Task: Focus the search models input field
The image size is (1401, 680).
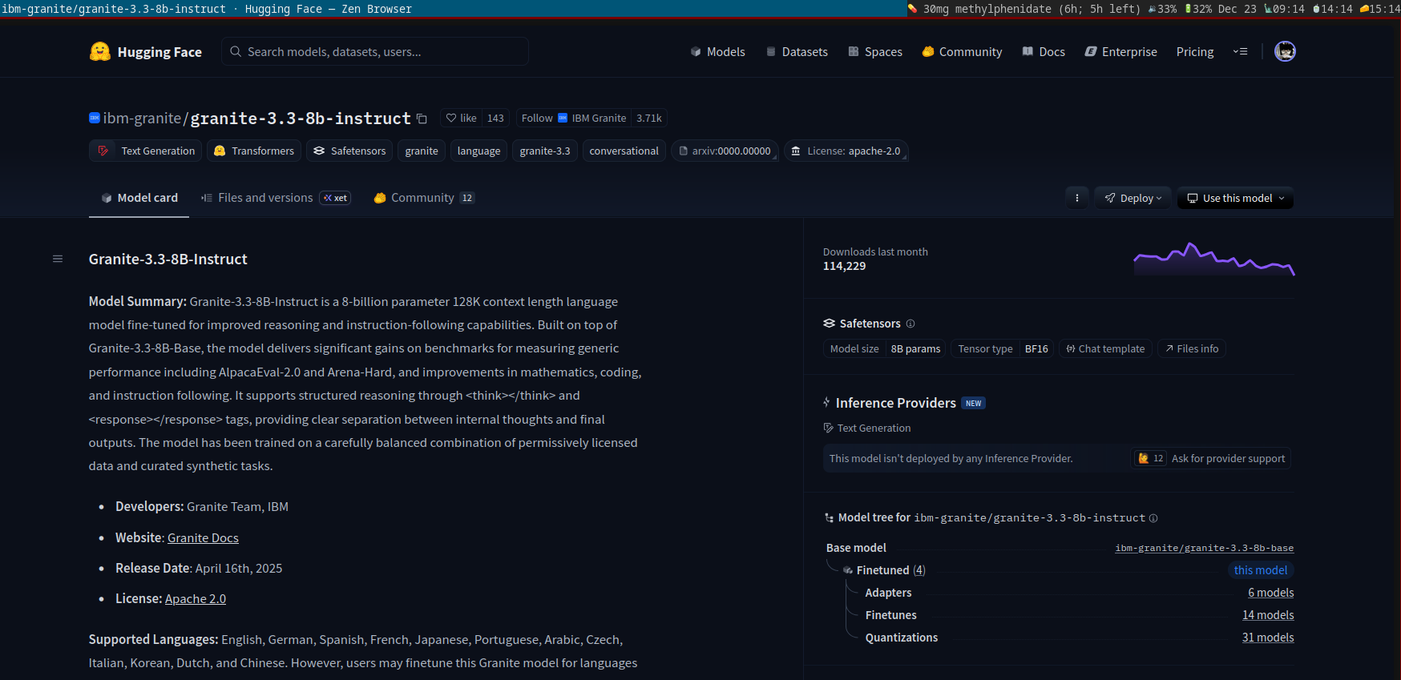Action: pos(375,51)
